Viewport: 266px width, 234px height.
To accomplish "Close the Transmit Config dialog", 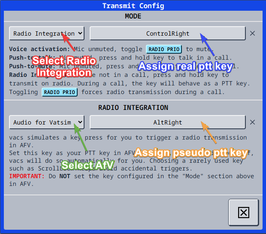I will click(243, 212).
